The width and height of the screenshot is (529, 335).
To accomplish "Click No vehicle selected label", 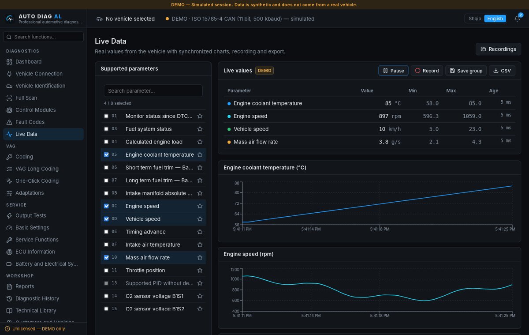I will click(130, 19).
